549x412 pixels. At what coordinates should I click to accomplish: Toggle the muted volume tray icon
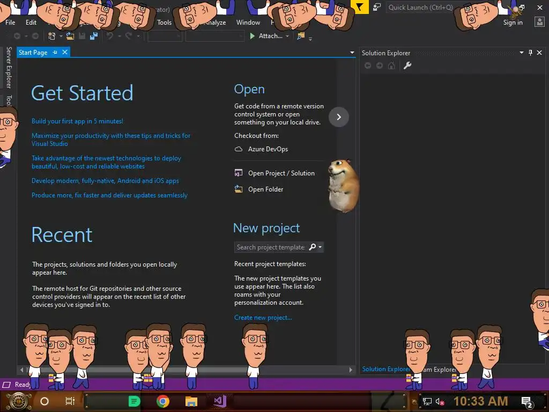tap(440, 401)
